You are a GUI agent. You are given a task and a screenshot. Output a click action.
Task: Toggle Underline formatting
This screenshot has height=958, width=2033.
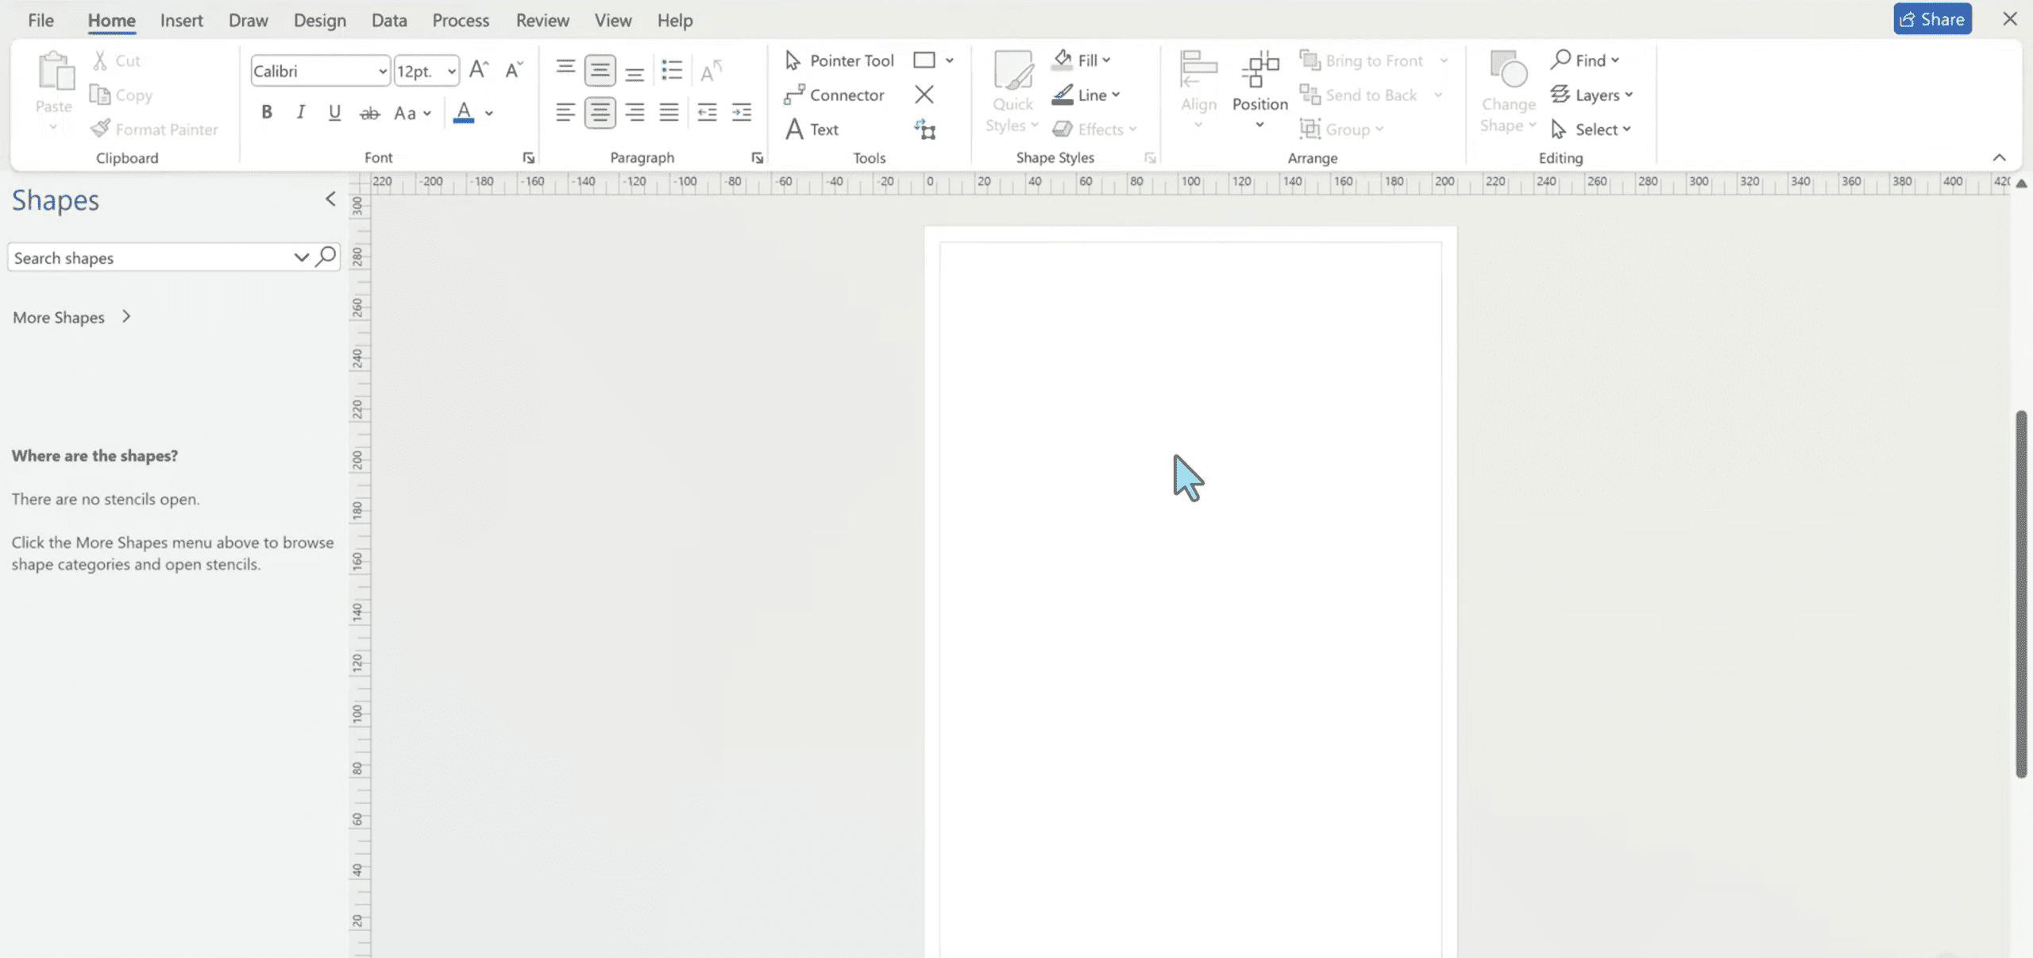pyautogui.click(x=334, y=113)
